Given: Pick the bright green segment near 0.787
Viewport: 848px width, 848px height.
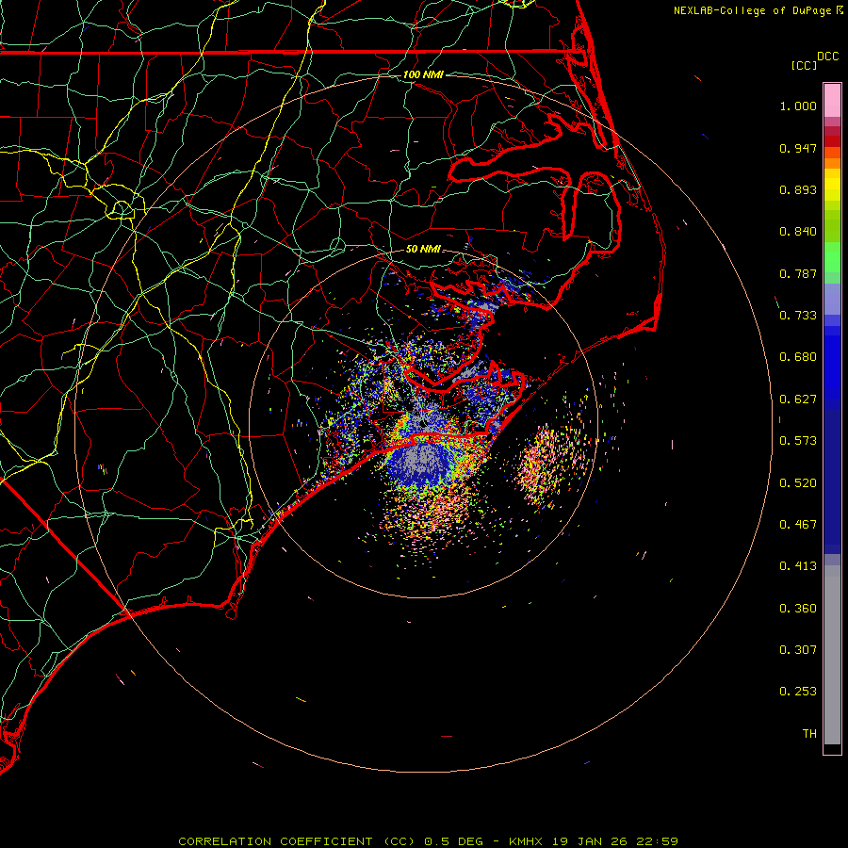Looking at the screenshot, I should pos(832,257).
